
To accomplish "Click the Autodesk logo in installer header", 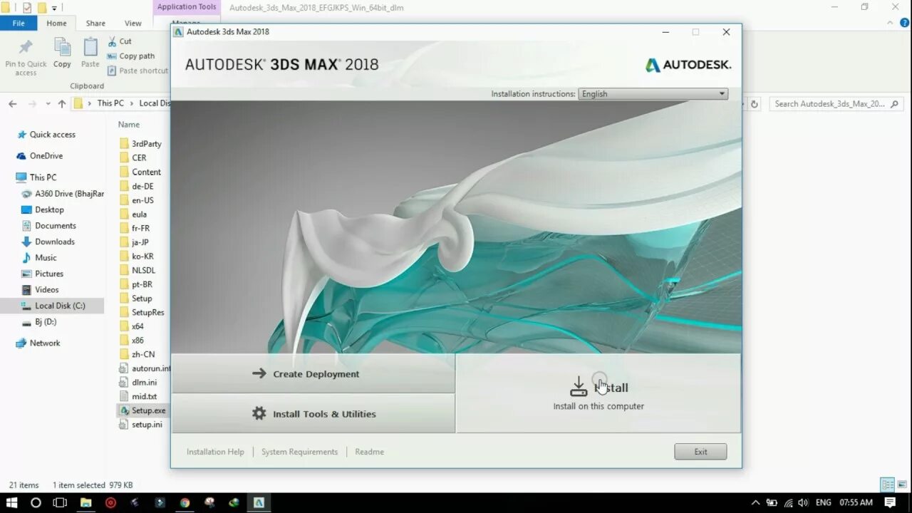I will 688,65.
